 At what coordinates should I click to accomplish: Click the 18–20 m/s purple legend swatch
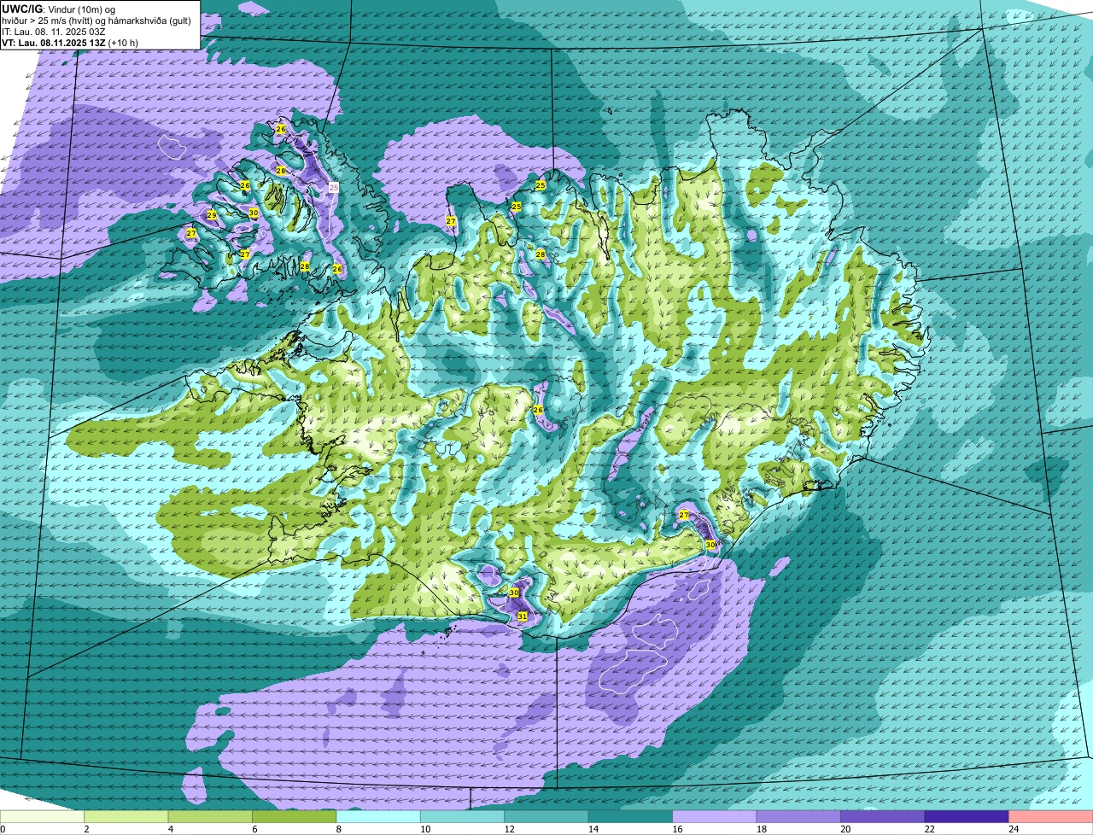(799, 817)
